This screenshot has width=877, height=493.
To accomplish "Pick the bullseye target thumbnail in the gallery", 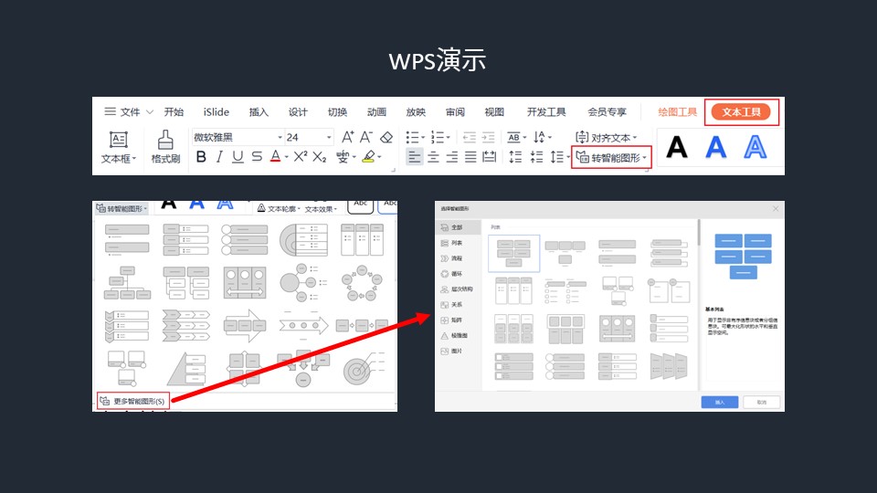I will tap(362, 369).
